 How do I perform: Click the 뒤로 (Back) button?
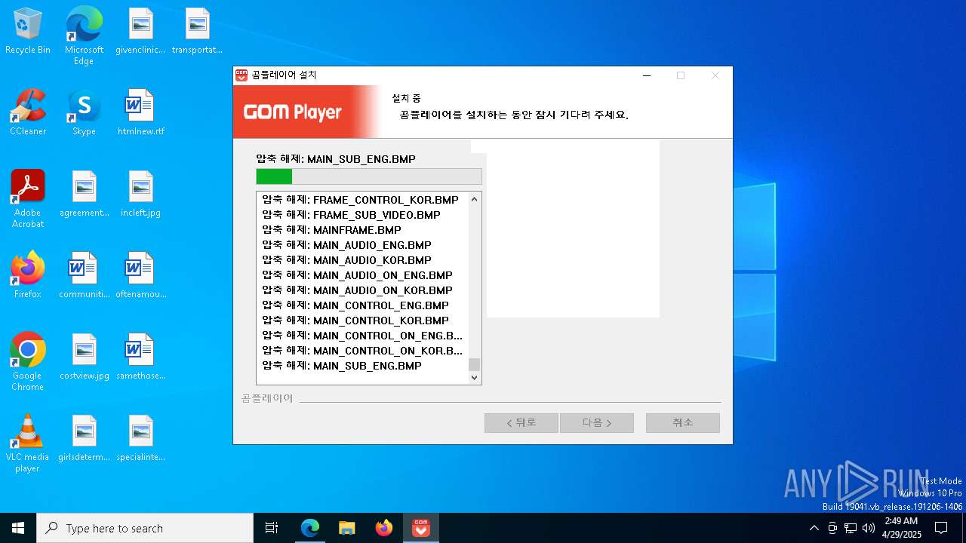click(521, 423)
